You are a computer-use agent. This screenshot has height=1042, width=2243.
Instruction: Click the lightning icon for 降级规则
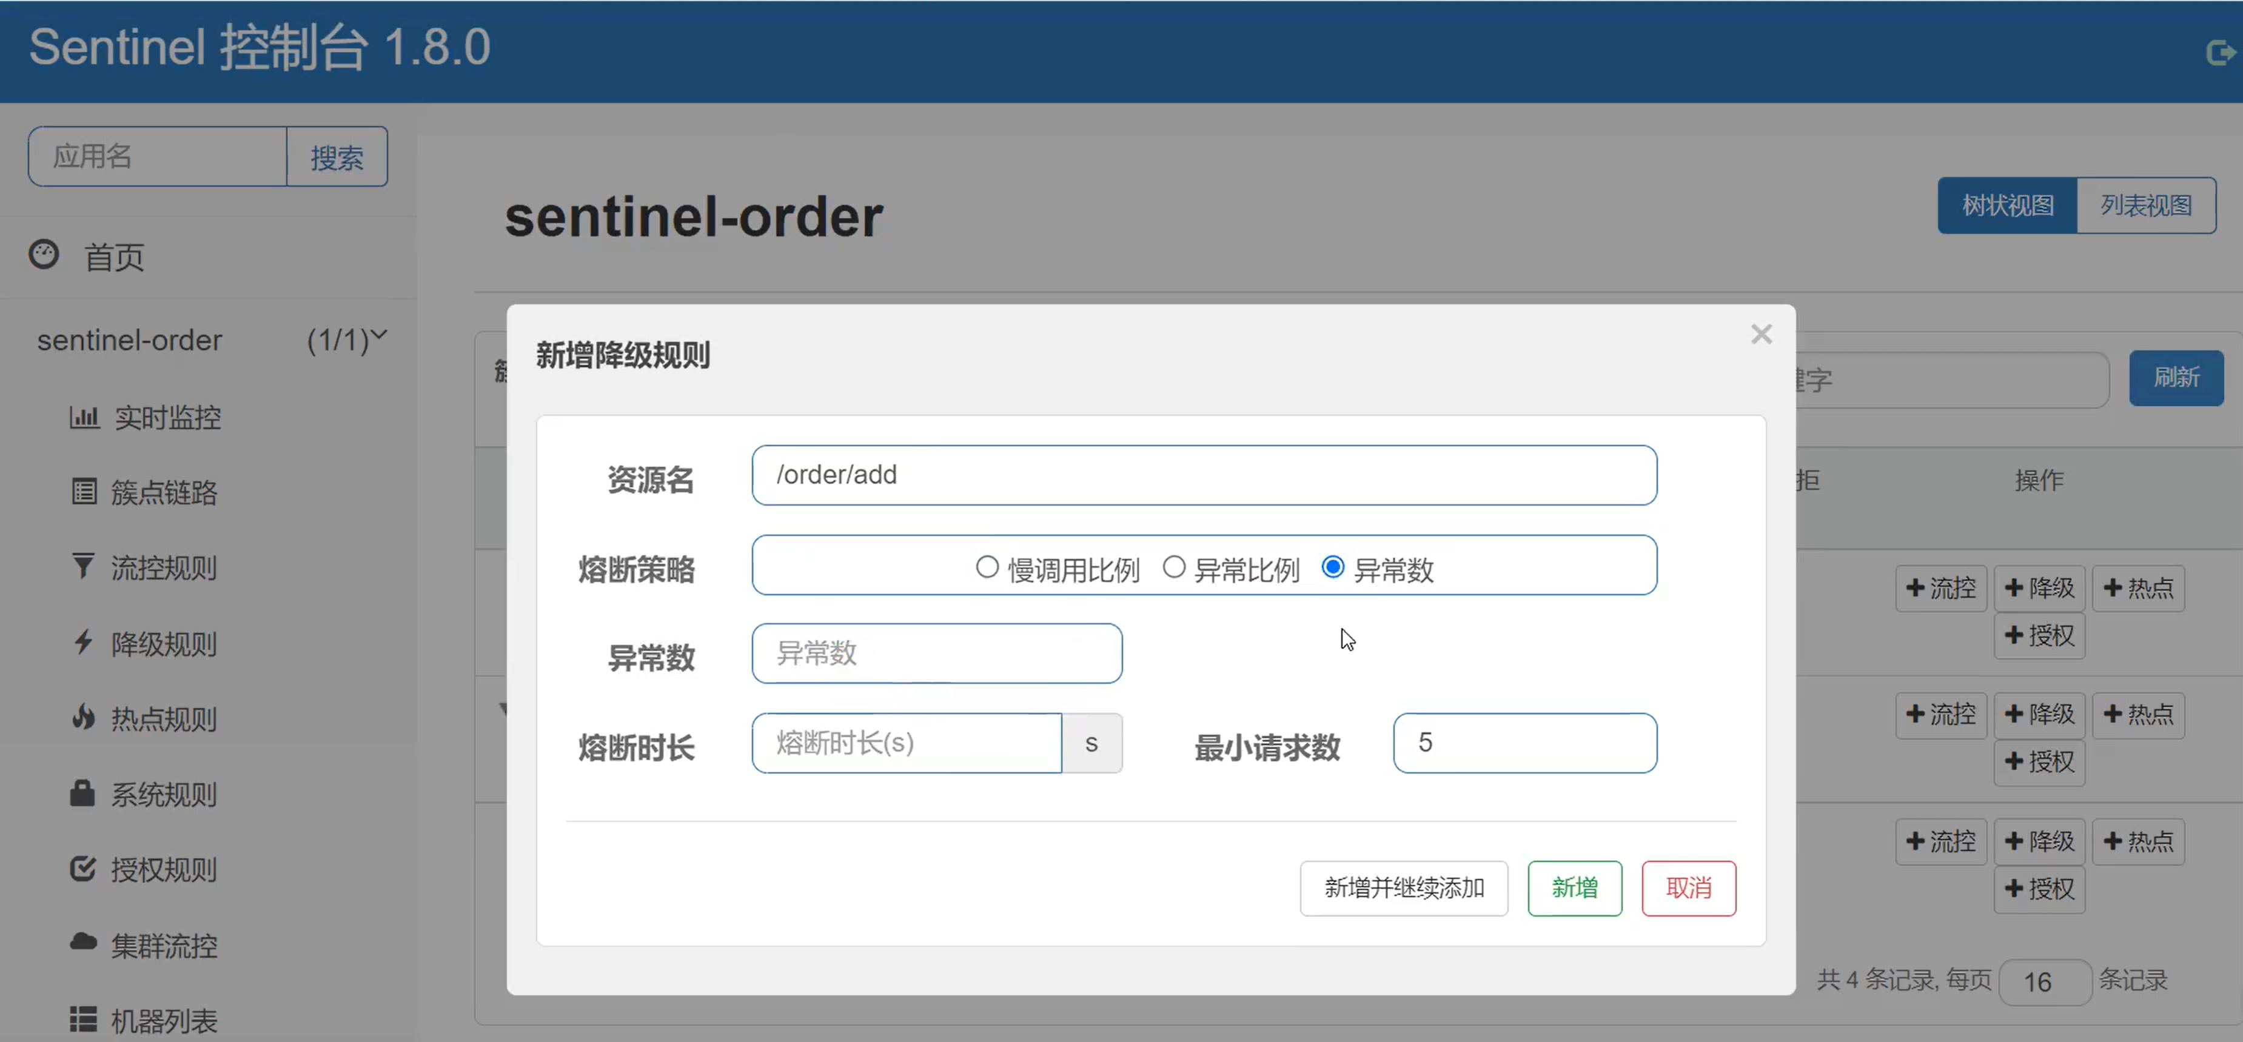[84, 643]
